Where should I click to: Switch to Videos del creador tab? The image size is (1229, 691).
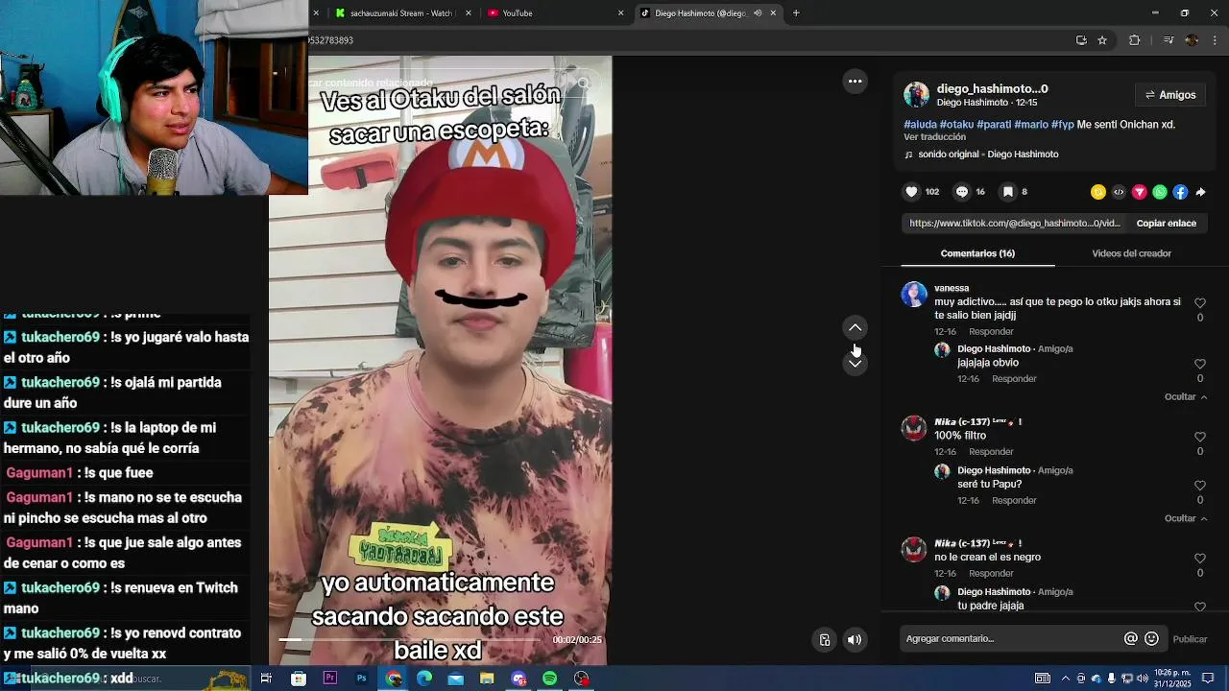(1131, 253)
